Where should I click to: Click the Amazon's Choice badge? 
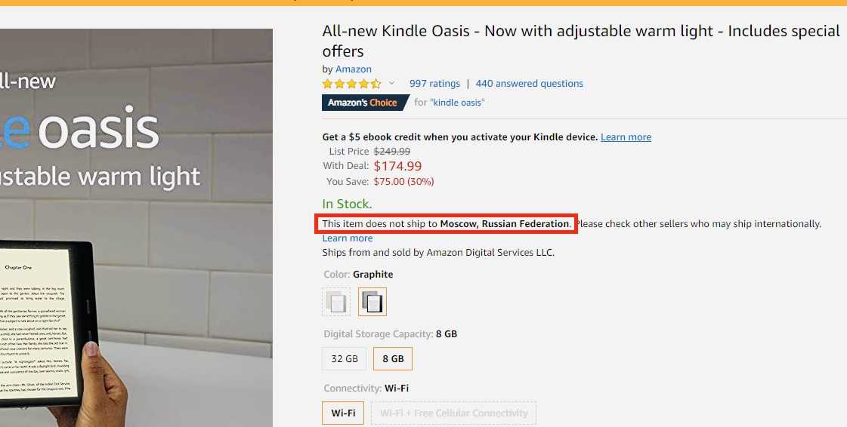[363, 103]
